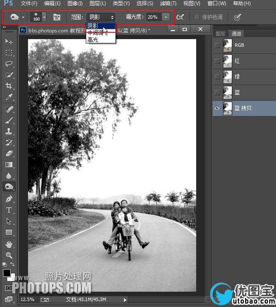The image size is (276, 307).
Task: Choose 阴影 in the range dropdown list
Action: (x=101, y=26)
